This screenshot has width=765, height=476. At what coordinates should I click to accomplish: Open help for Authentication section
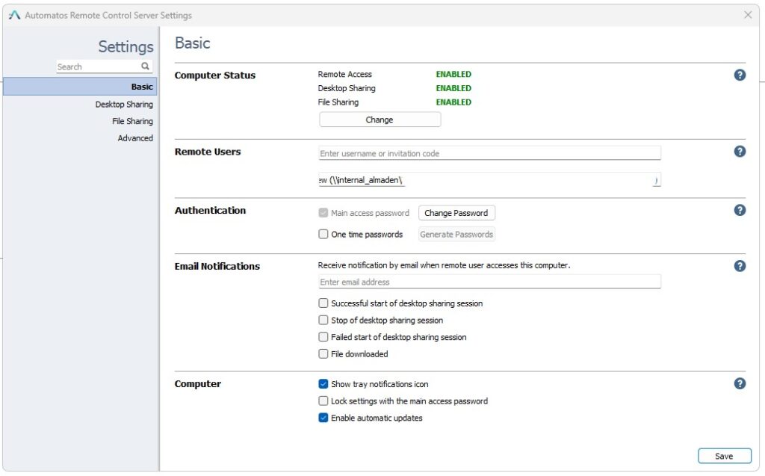pos(740,210)
